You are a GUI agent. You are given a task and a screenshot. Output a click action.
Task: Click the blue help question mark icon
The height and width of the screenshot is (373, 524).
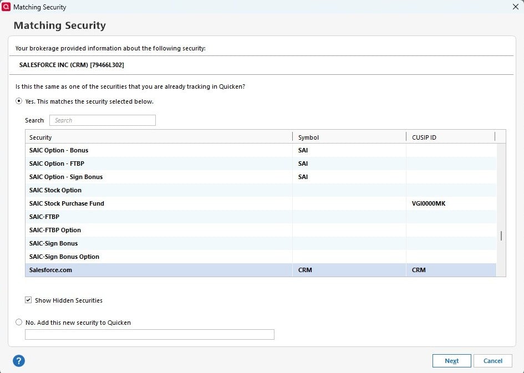pos(19,361)
